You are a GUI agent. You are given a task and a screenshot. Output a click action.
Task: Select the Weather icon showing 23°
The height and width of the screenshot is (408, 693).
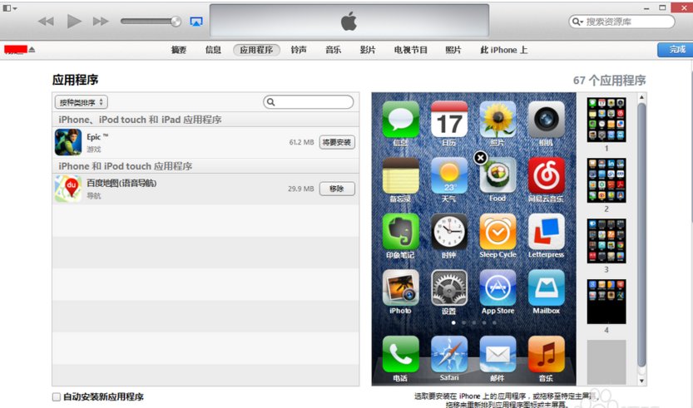coord(449,175)
